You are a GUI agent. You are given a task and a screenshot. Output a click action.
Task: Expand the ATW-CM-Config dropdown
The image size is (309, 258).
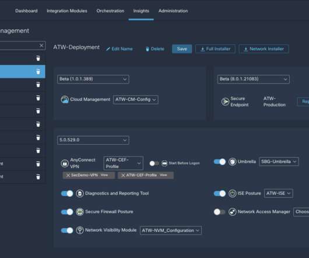pos(136,100)
